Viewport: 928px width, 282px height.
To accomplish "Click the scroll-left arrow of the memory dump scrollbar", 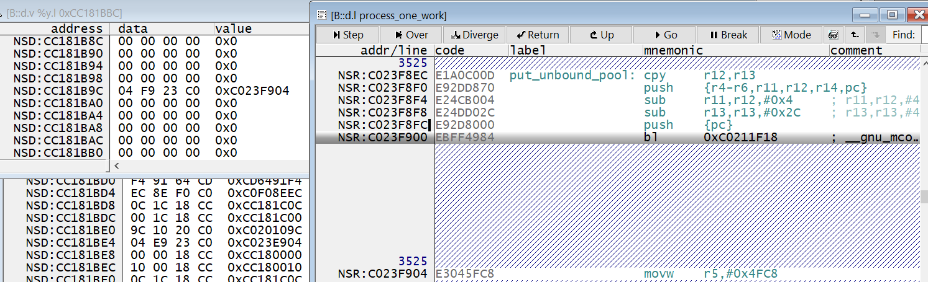I will [x=116, y=166].
